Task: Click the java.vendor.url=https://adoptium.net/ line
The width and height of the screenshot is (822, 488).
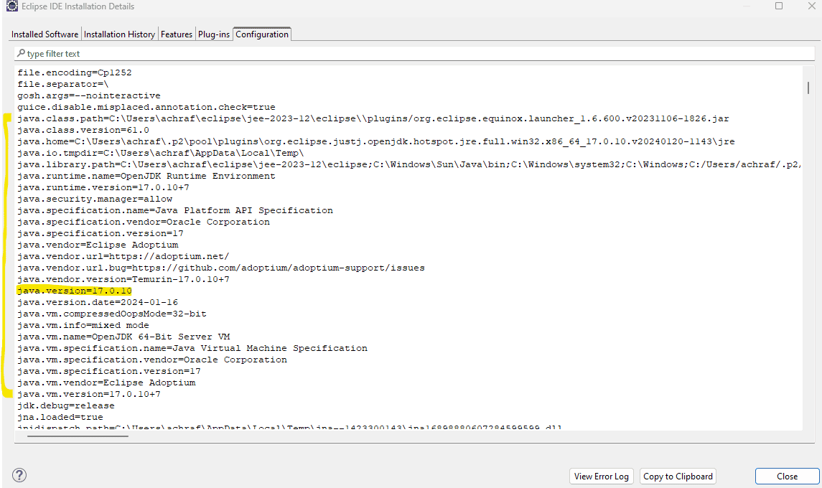Action: pyautogui.click(x=123, y=257)
